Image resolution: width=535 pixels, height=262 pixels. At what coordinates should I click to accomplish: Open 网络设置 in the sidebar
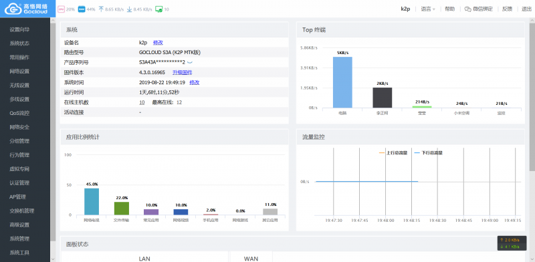[x=19, y=72]
